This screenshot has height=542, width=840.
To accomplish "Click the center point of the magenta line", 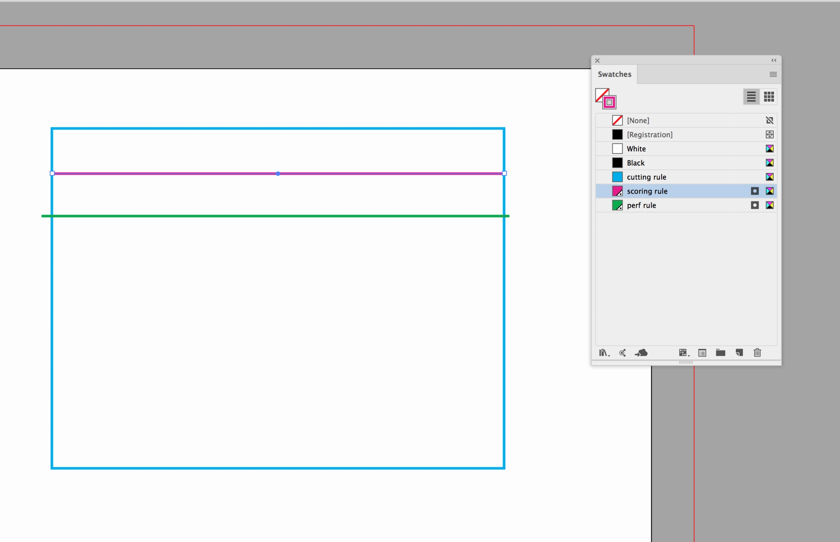I will pos(278,174).
